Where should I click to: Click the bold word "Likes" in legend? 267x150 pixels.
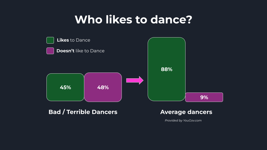pyautogui.click(x=63, y=40)
